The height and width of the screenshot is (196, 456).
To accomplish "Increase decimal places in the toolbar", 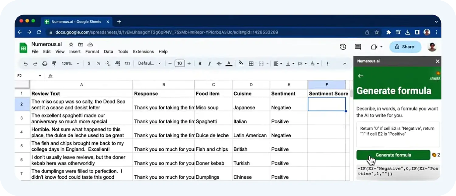I will pos(118,64).
